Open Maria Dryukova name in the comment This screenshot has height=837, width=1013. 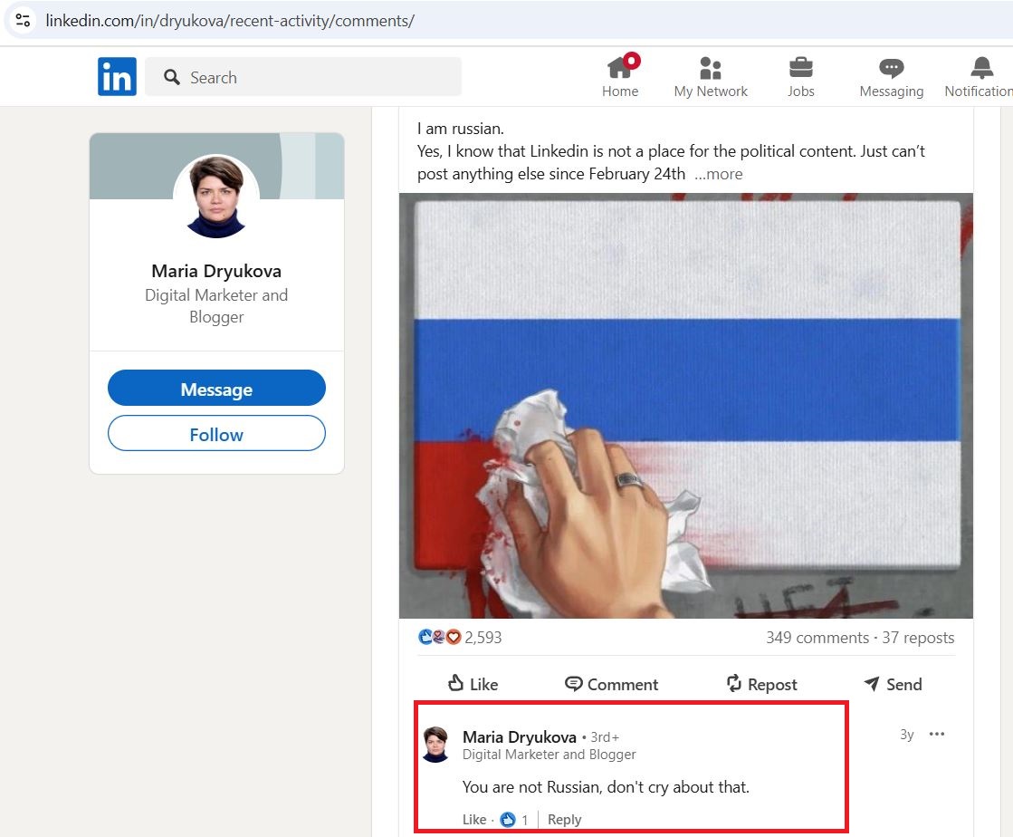[520, 736]
